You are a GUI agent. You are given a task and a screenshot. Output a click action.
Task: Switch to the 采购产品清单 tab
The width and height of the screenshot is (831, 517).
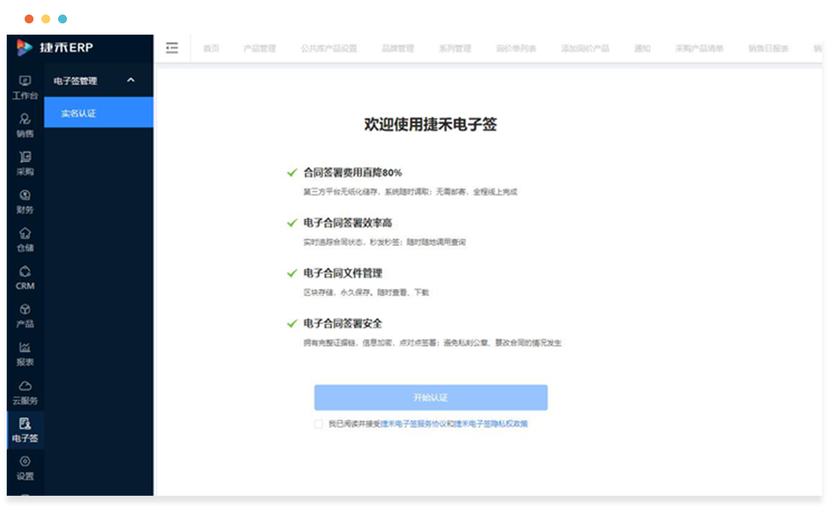coord(699,49)
